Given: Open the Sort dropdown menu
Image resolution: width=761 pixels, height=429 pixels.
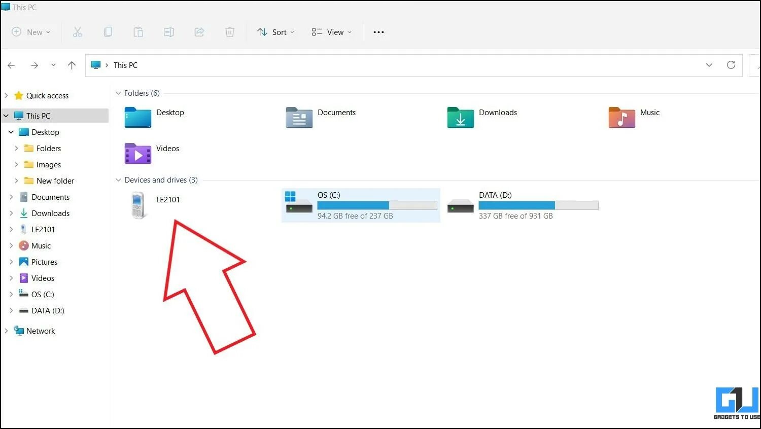Looking at the screenshot, I should [275, 32].
